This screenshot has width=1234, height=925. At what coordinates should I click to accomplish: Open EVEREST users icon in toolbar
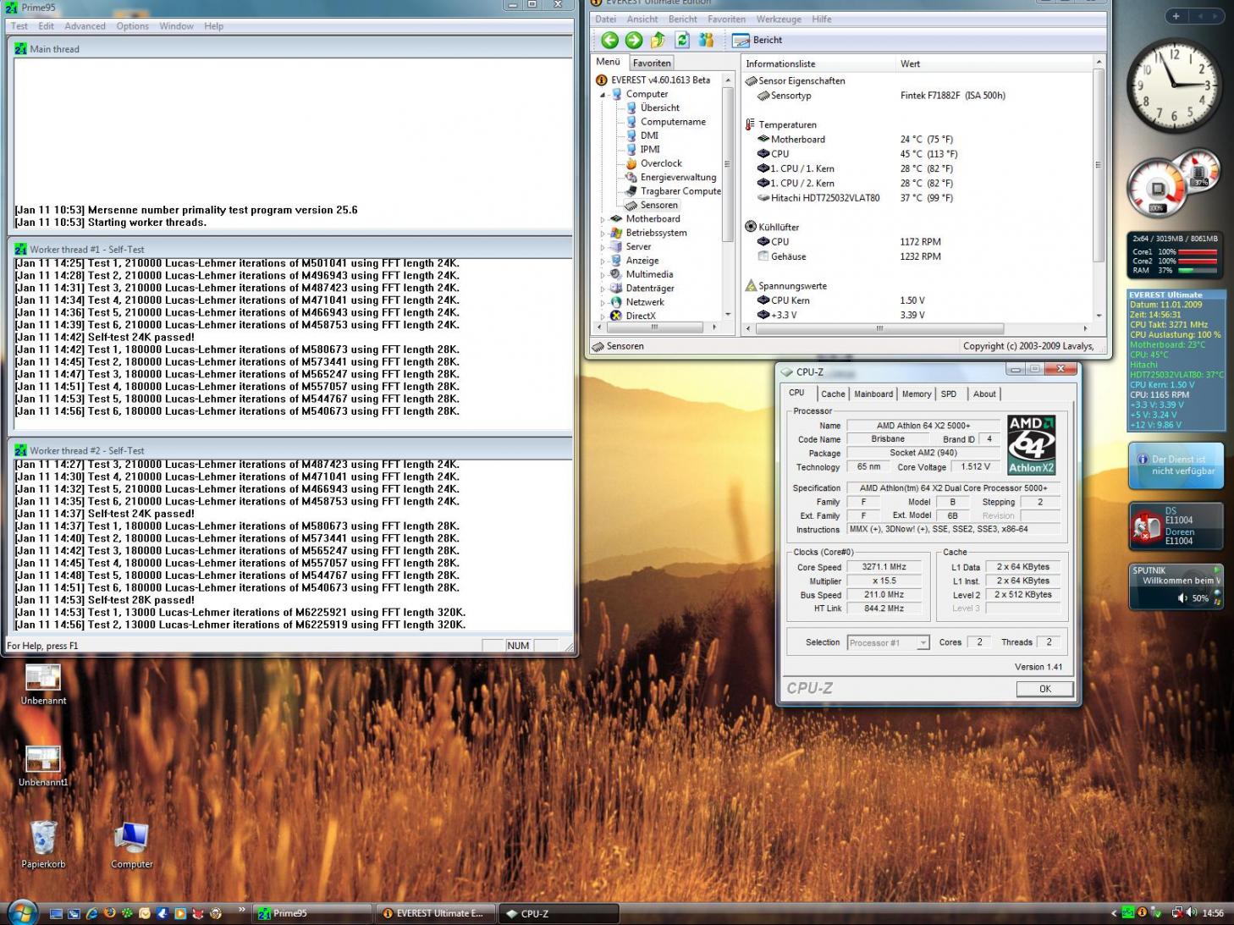[x=706, y=40]
